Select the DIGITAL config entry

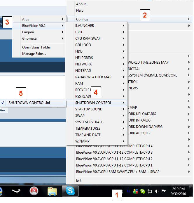tap(160, 69)
